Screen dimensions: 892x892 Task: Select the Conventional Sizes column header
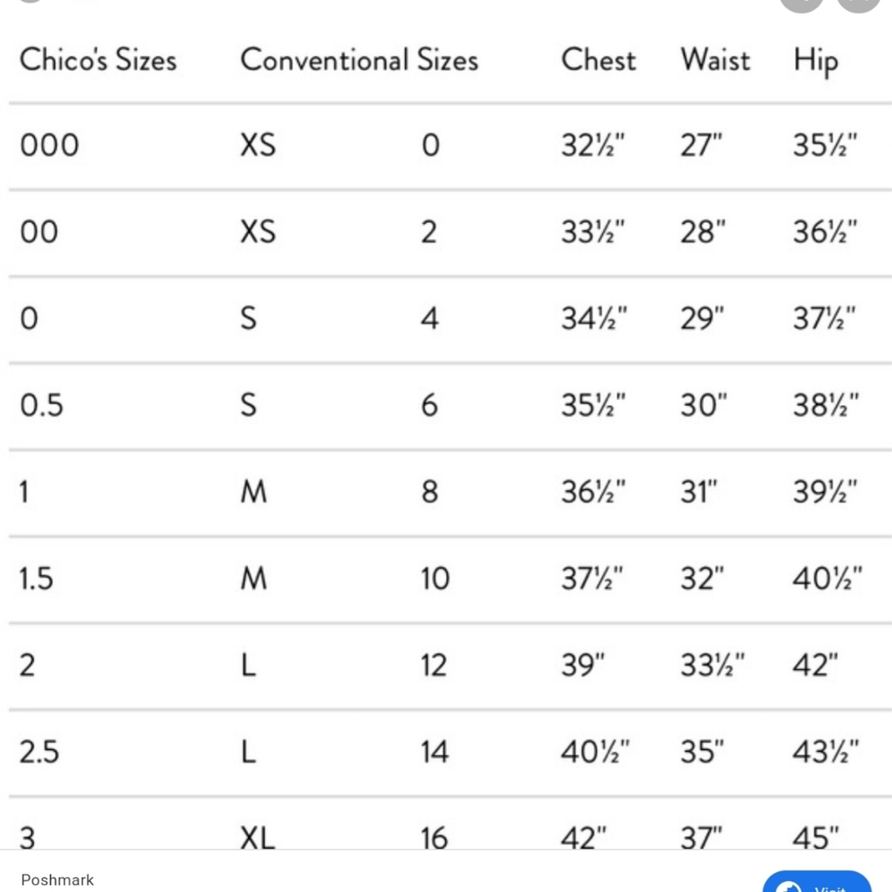[x=359, y=60]
